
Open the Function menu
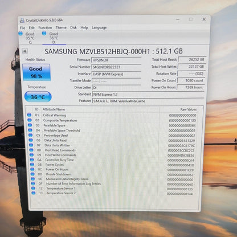coord(45,28)
